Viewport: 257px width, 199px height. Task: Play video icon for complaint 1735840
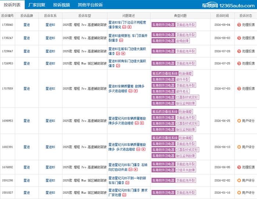point(130,27)
